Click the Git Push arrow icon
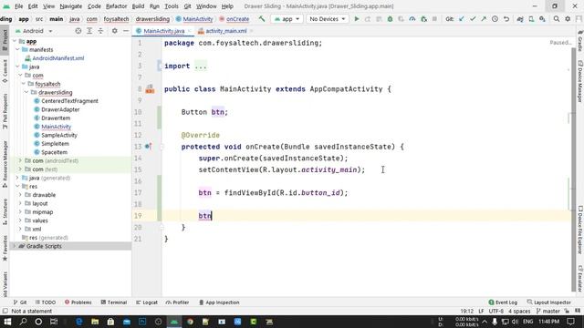Screen dimensions: 584x328 pos(484,18)
